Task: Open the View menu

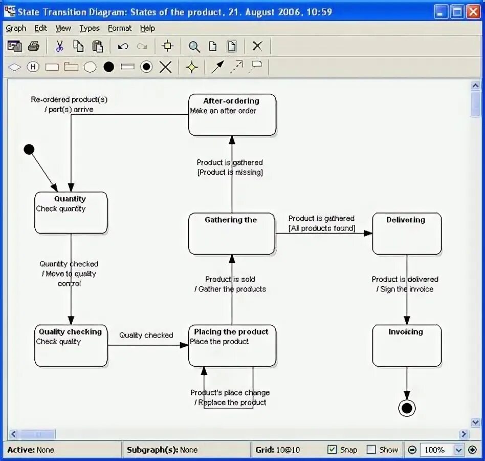Action: (x=63, y=29)
